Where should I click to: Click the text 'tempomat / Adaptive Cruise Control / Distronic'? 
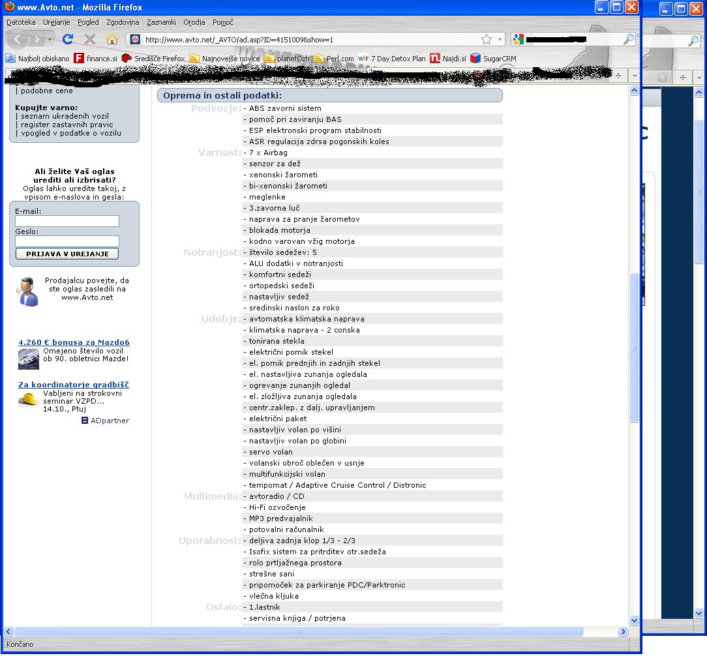coord(337,486)
